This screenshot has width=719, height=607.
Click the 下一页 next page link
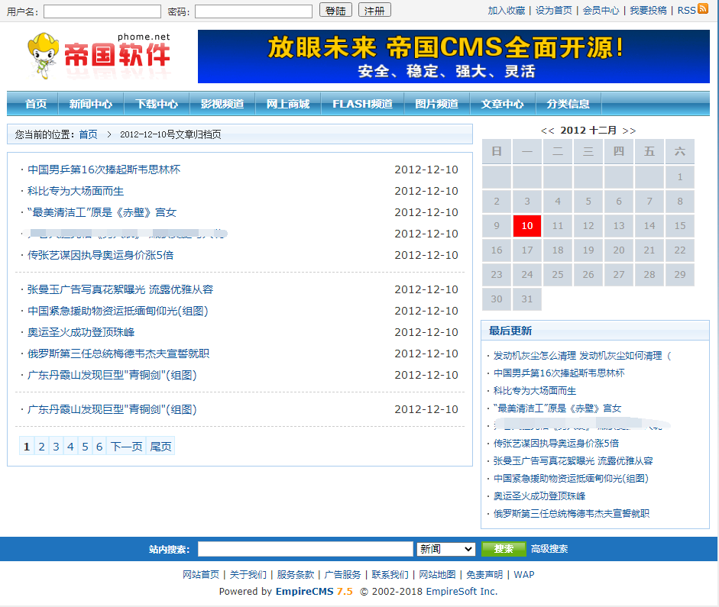click(x=126, y=447)
